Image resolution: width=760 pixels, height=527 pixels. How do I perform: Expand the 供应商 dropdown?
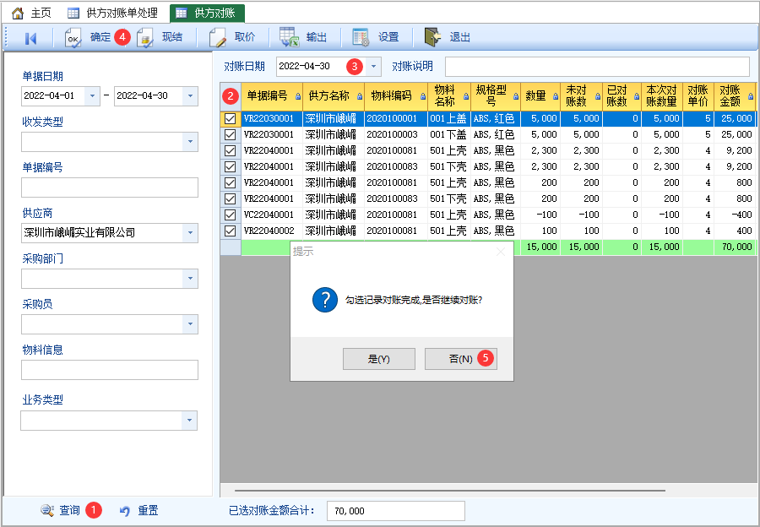coord(190,233)
